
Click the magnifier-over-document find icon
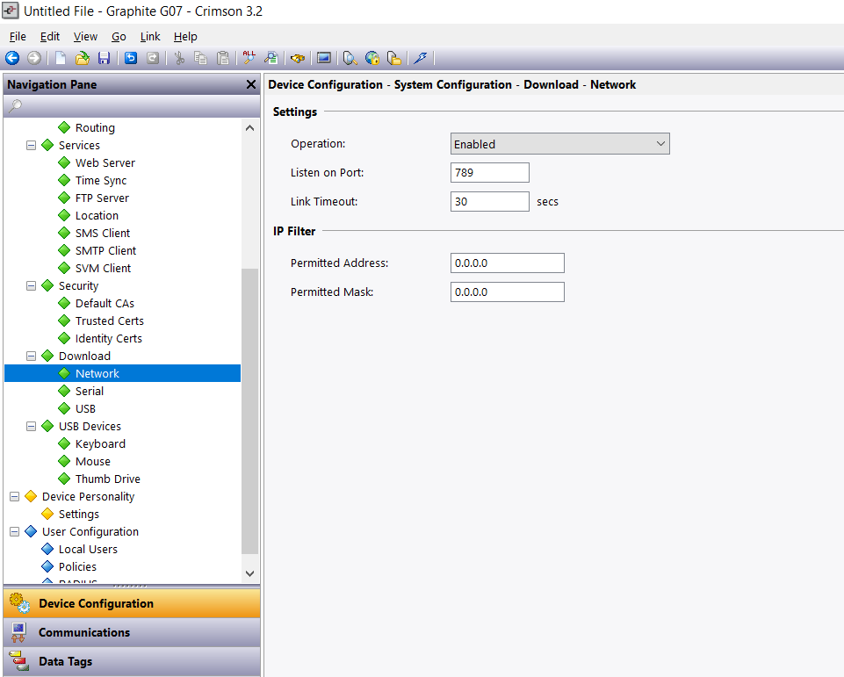click(271, 58)
